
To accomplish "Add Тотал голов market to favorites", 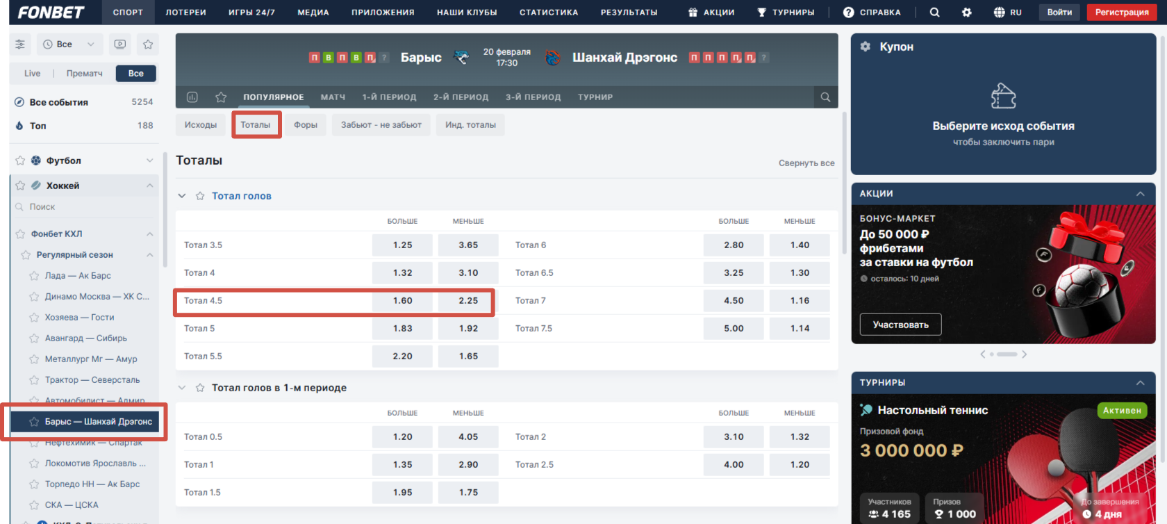I will (200, 196).
